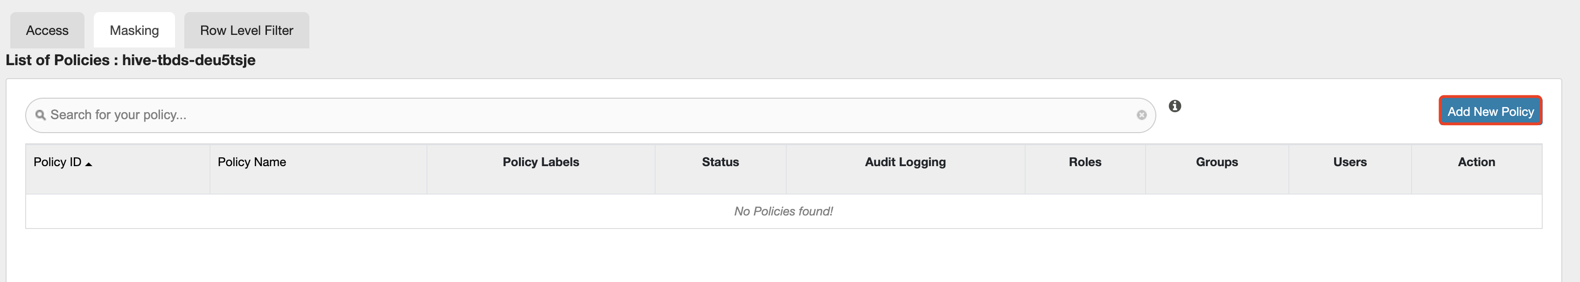The height and width of the screenshot is (282, 1580).
Task: Click the Policy Labels column header
Action: tap(540, 162)
